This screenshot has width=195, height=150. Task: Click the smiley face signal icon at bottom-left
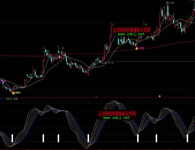pyautogui.click(x=13, y=93)
